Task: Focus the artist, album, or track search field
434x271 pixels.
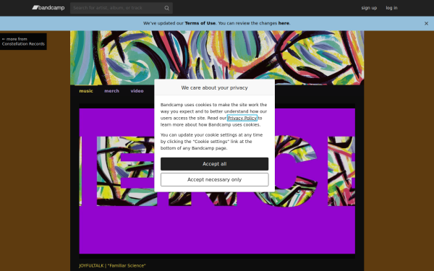Action: (122, 8)
